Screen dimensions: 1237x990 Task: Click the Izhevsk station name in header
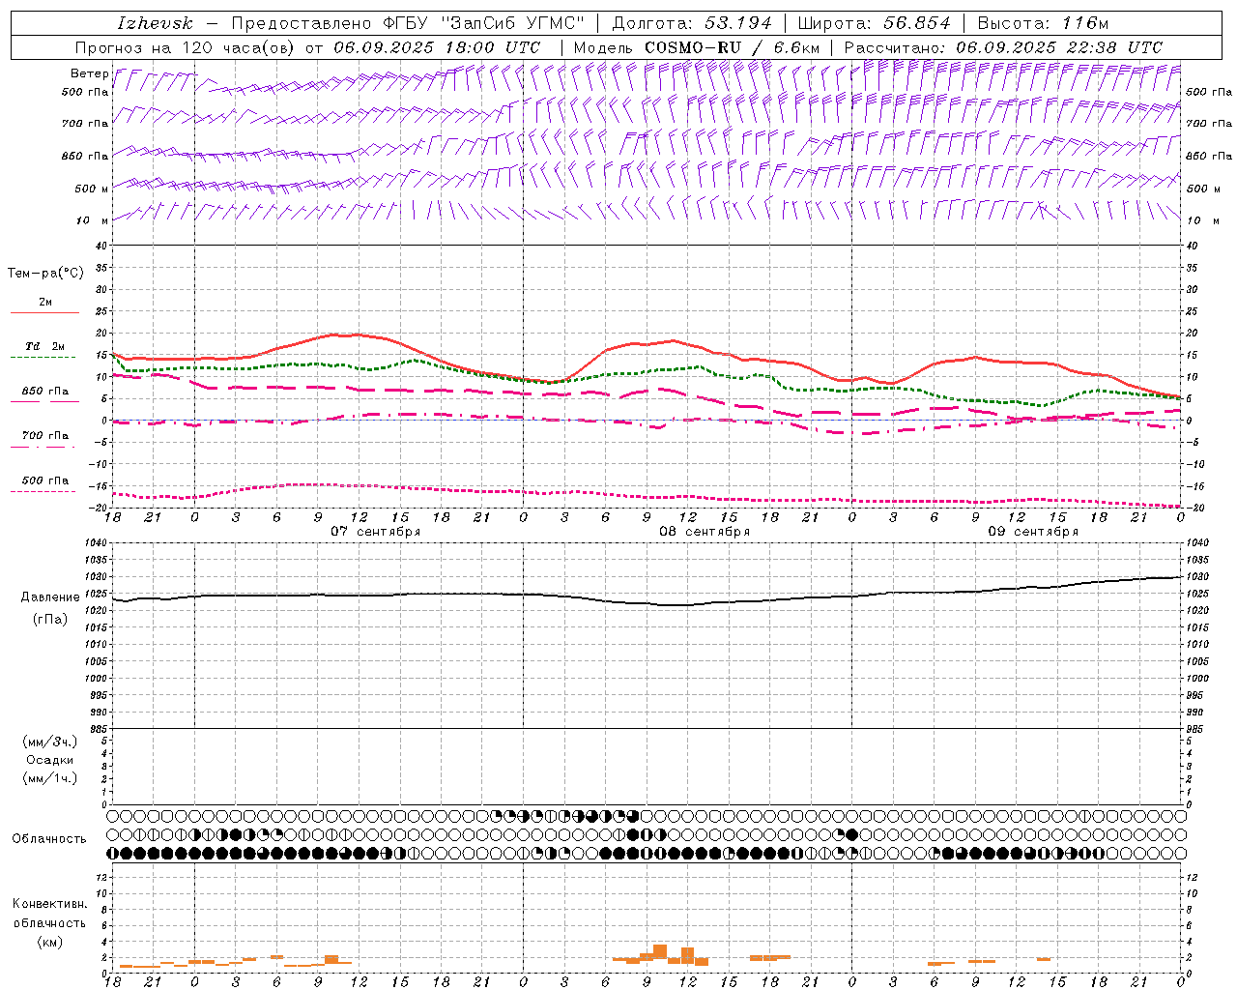156,23
